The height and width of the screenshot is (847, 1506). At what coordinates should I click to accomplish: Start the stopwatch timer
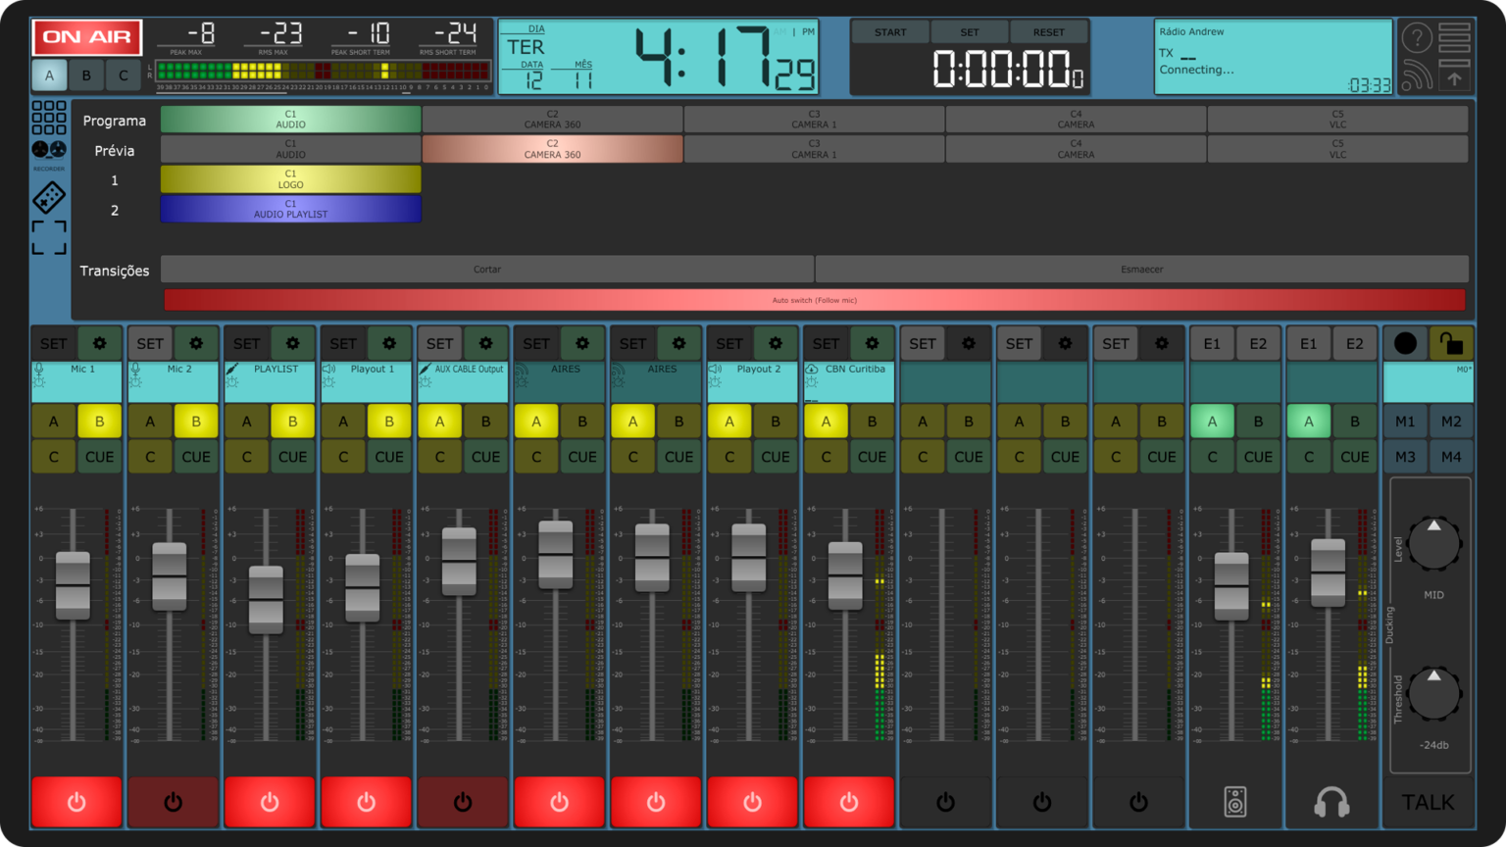point(890,31)
